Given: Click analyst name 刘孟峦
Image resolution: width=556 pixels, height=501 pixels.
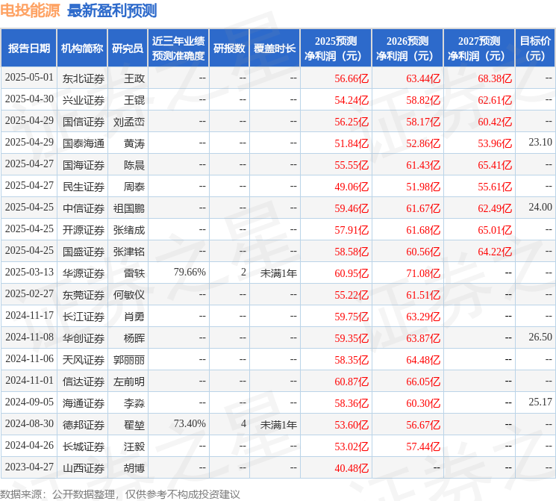Looking at the screenshot, I should (129, 122).
